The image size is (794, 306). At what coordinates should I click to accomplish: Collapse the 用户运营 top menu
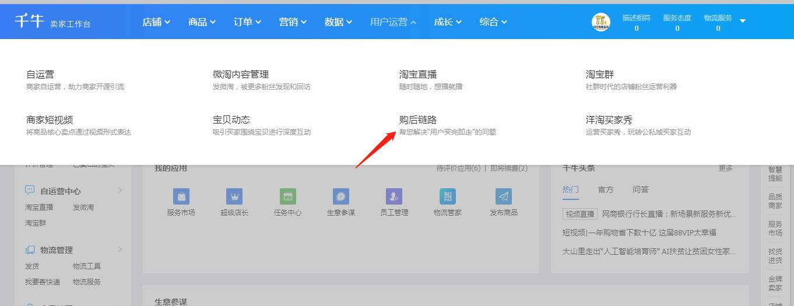click(x=393, y=22)
